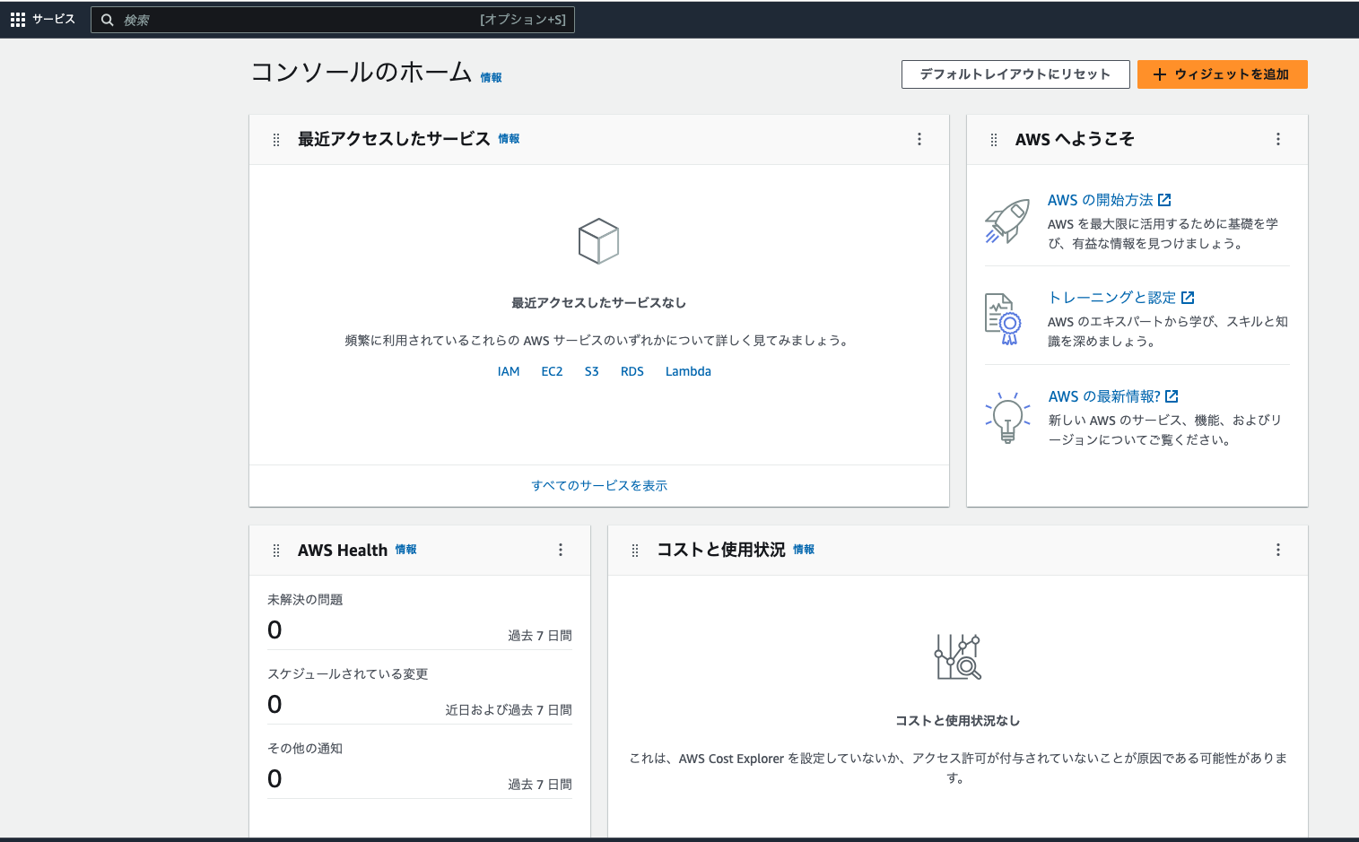Screen dimensions: 1359x842
Task: Click the rocket icon for getting started
Action: 1007,221
